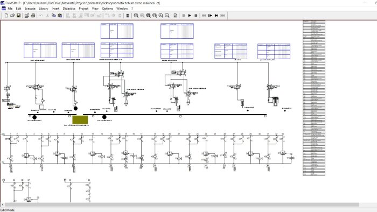Open the Library menu
377x212 pixels.
[x=44, y=9]
